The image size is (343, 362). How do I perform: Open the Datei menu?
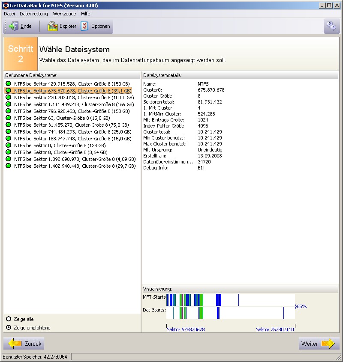click(9, 14)
